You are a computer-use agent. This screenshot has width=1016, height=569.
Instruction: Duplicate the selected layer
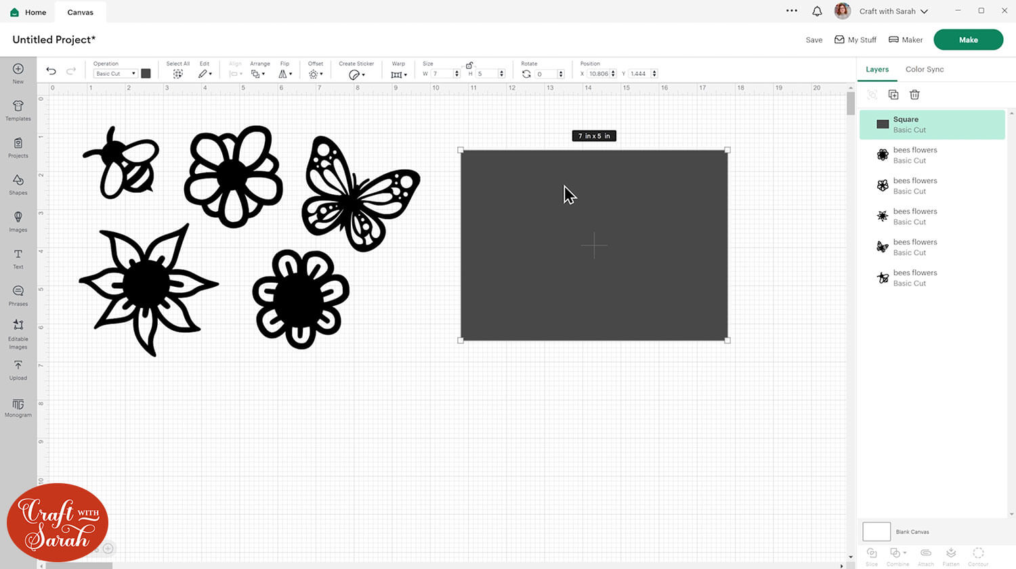point(893,95)
